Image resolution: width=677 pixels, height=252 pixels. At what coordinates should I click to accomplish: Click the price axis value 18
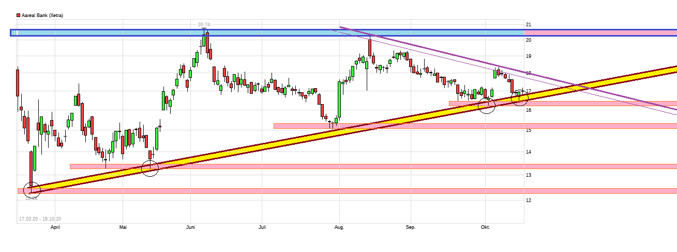click(529, 73)
